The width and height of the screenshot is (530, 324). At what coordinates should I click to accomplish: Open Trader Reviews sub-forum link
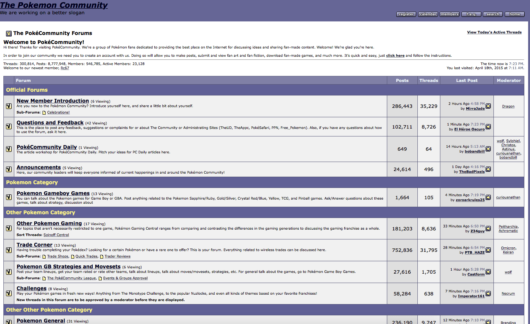pos(118,256)
